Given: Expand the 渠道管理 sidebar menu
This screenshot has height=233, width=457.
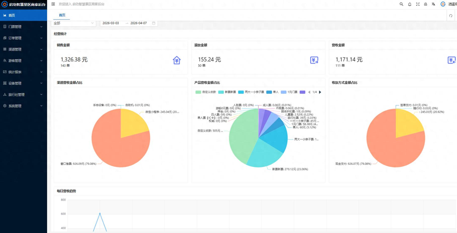Looking at the screenshot, I should [x=23, y=49].
